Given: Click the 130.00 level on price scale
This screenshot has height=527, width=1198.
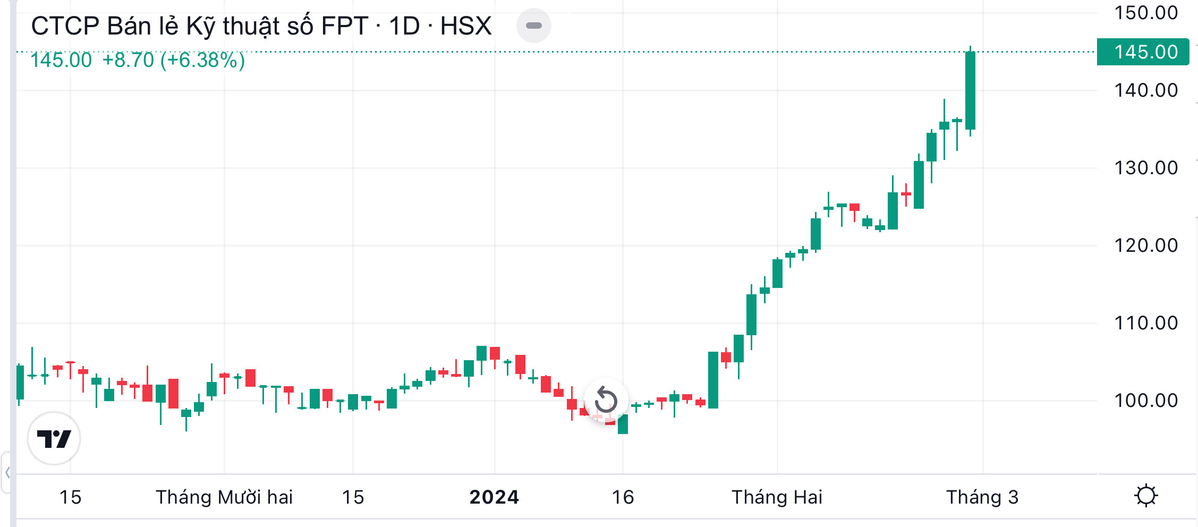Looking at the screenshot, I should [x=1146, y=168].
